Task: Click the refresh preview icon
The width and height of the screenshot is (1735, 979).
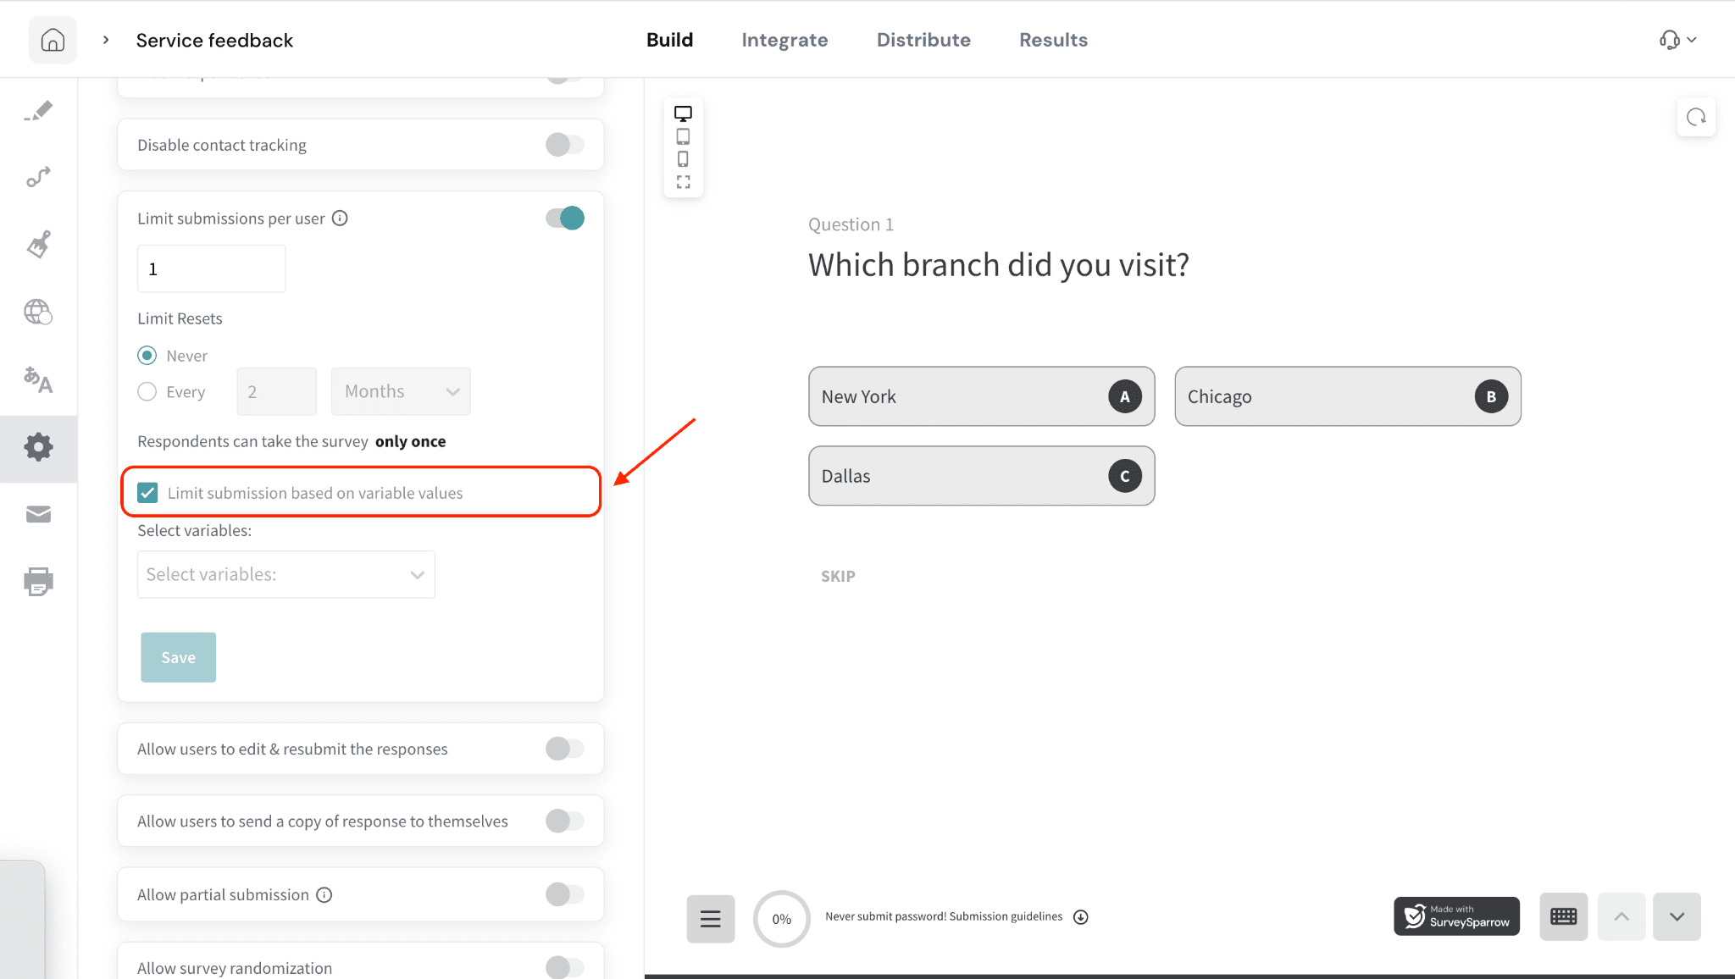Action: (x=1696, y=118)
